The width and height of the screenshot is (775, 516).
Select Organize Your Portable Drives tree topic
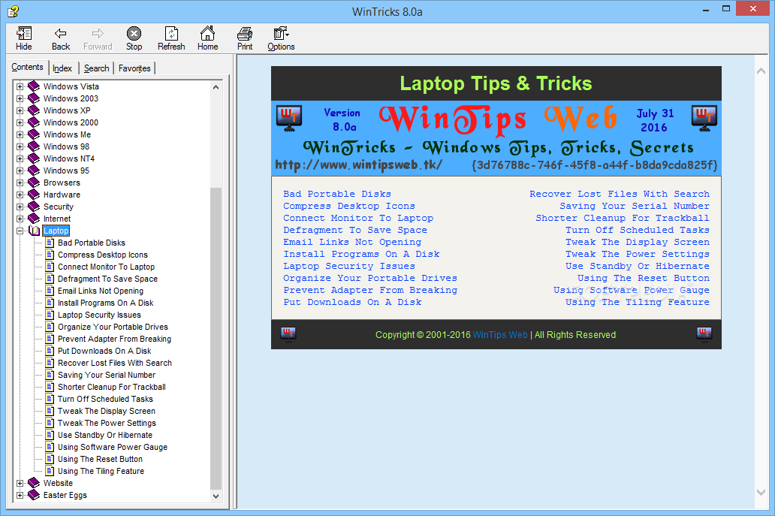(113, 327)
